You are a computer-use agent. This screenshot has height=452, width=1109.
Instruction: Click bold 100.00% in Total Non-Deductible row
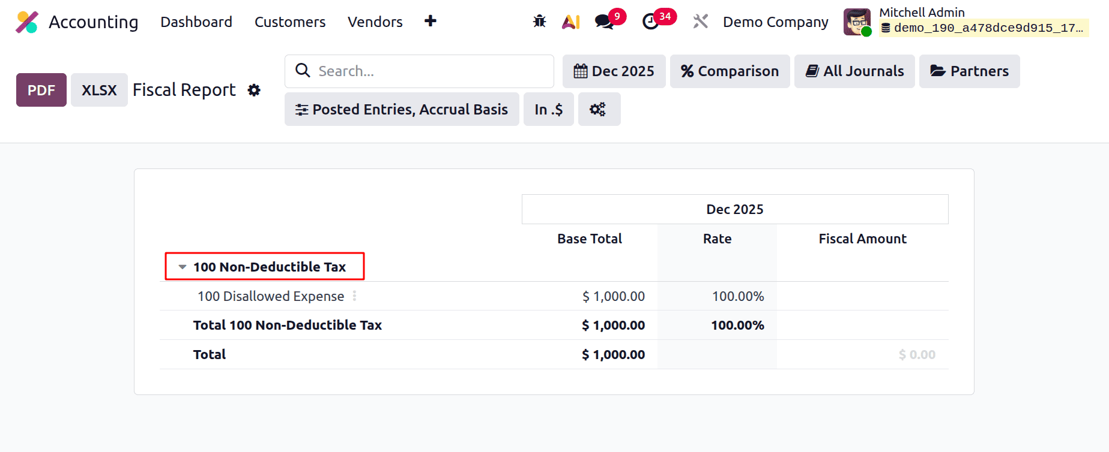(737, 325)
